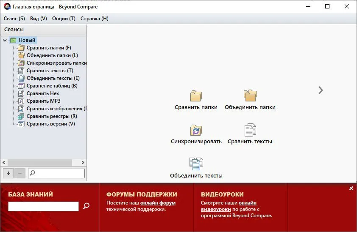
Task: Select the Новый tree label
Action: point(27,40)
